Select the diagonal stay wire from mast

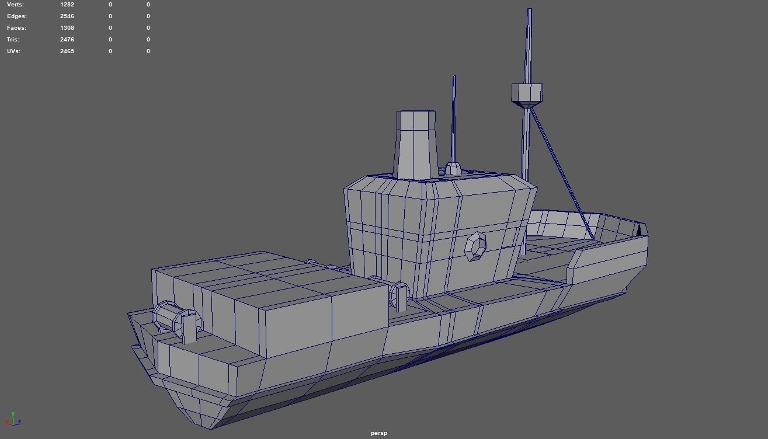(x=562, y=173)
